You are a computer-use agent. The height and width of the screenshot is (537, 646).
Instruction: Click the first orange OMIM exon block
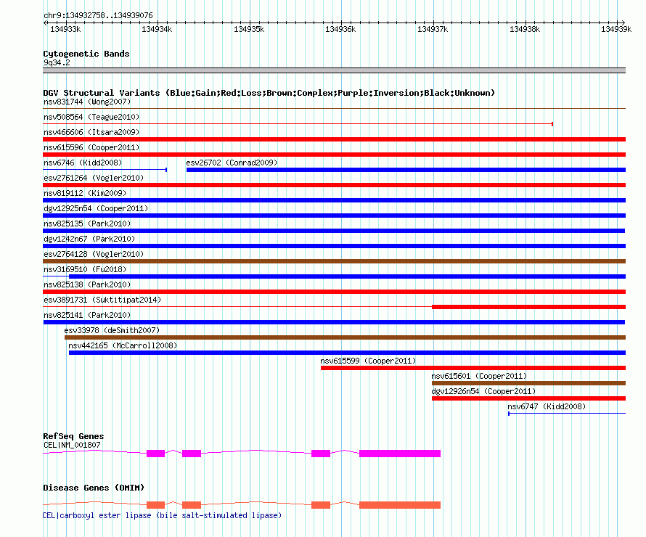coord(156,505)
